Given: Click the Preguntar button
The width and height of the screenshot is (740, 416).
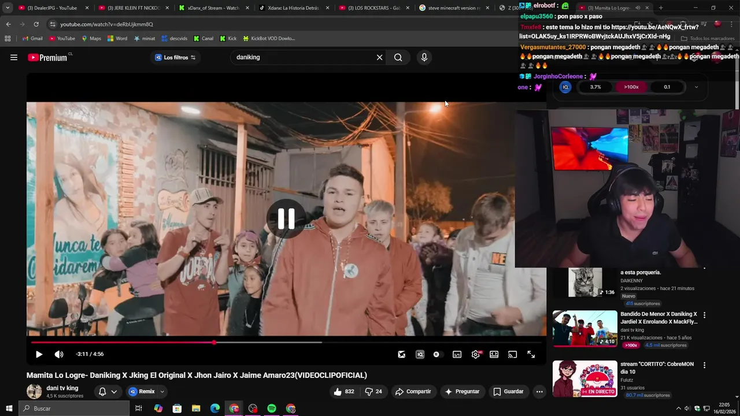Looking at the screenshot, I should (x=461, y=391).
